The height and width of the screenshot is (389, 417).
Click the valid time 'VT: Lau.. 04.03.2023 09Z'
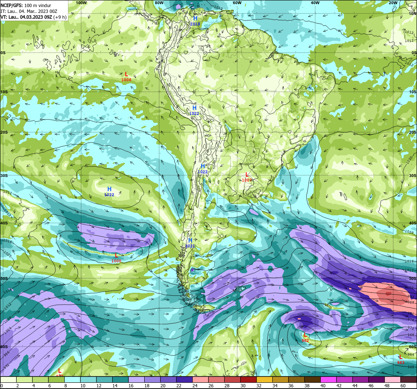pyautogui.click(x=26, y=17)
